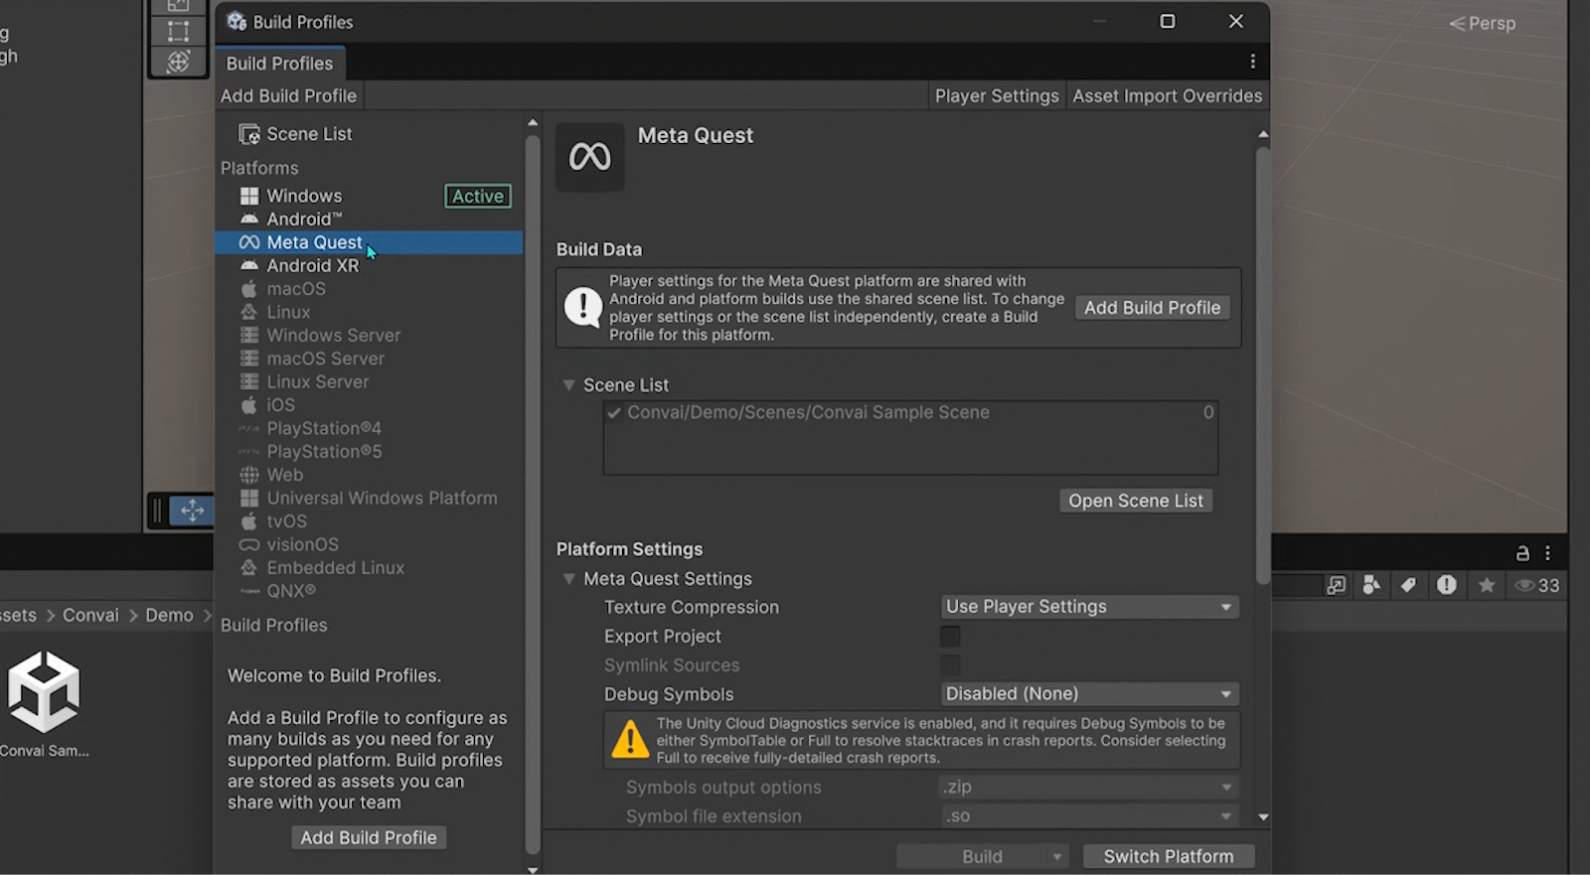Select the Linux platform
The image size is (1590, 875).
[x=369, y=312]
